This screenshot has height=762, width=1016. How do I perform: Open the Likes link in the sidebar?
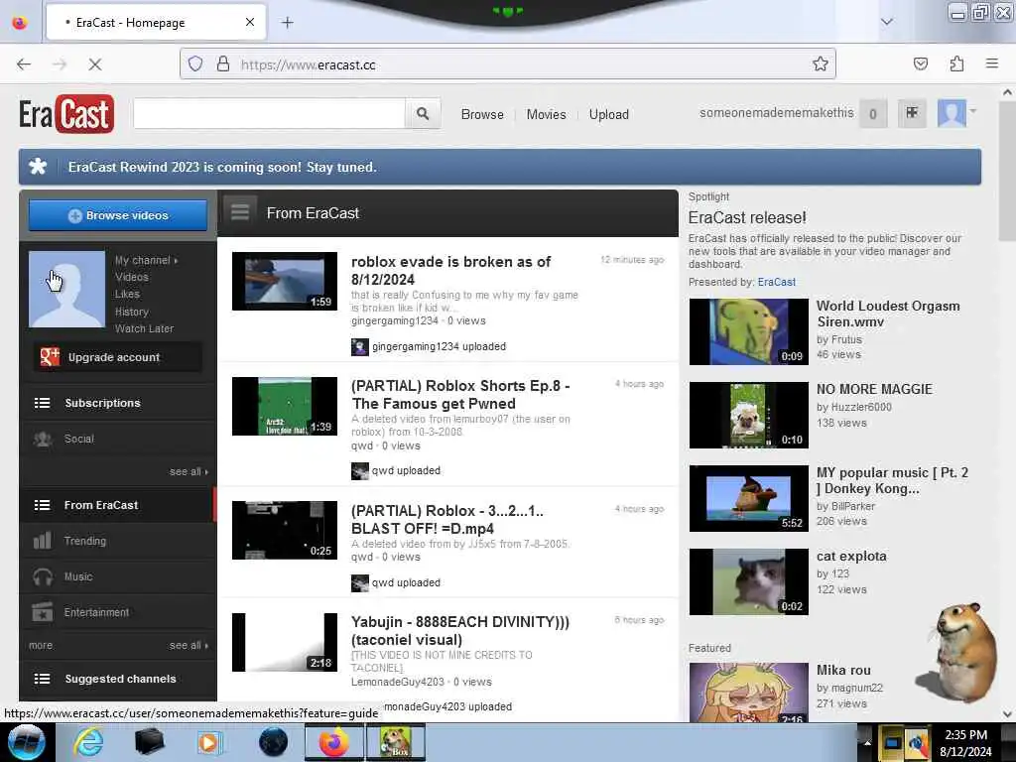pyautogui.click(x=127, y=294)
